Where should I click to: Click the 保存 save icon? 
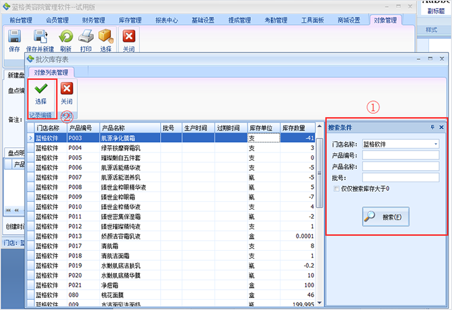[x=14, y=36]
